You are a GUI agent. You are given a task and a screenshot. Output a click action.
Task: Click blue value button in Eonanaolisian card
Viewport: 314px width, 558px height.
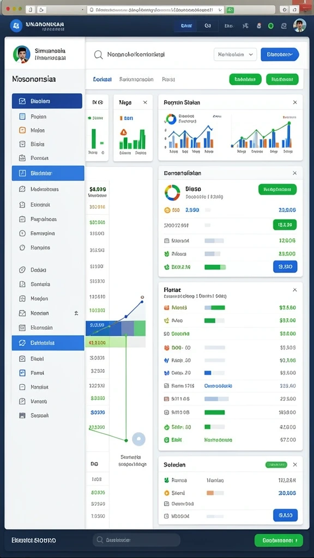click(x=285, y=266)
